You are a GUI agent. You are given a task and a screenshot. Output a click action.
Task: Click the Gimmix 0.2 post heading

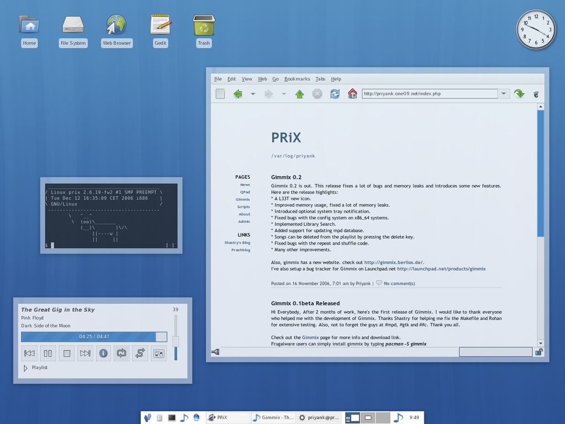coord(286,177)
